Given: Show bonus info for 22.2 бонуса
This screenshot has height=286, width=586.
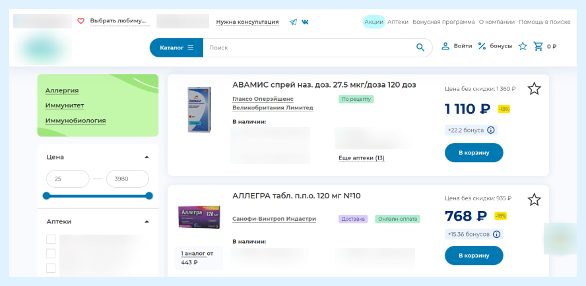Looking at the screenshot, I should [490, 130].
